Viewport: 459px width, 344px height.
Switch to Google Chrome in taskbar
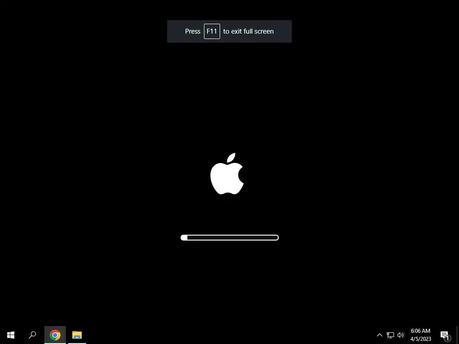[55, 335]
